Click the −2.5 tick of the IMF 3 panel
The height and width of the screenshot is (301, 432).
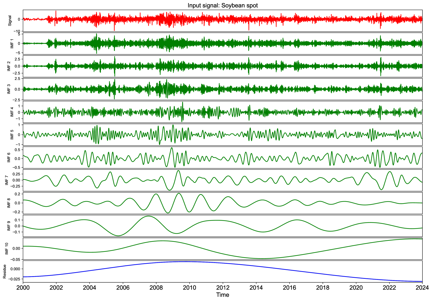coord(16,100)
